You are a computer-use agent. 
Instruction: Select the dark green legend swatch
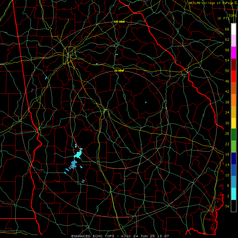point(234,135)
